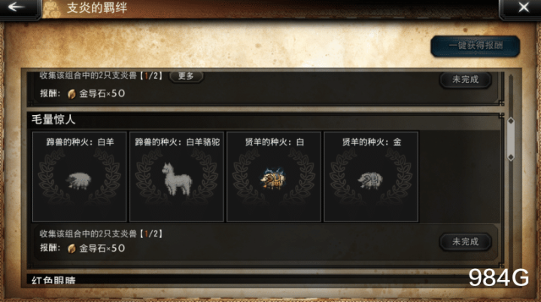Select the armored golden sheep icon
This screenshot has height=302, width=541.
point(273,178)
